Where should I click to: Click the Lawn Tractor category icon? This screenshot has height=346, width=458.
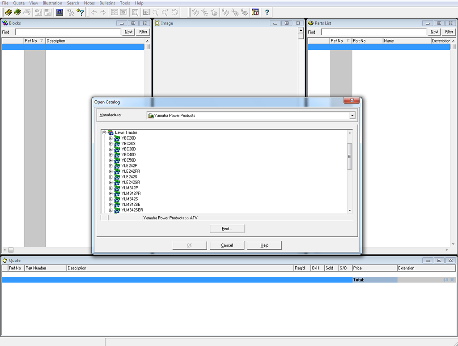(110, 132)
